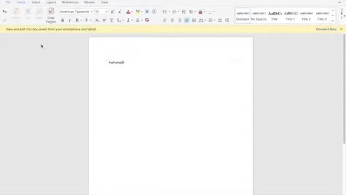
Task: Click the increase indent icon
Action: click(191, 12)
